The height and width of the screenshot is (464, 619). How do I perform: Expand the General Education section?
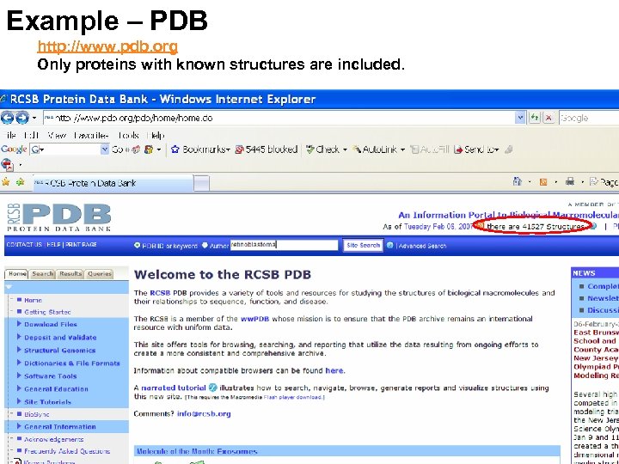point(19,388)
